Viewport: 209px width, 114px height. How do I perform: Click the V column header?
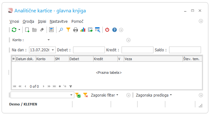click(121, 59)
